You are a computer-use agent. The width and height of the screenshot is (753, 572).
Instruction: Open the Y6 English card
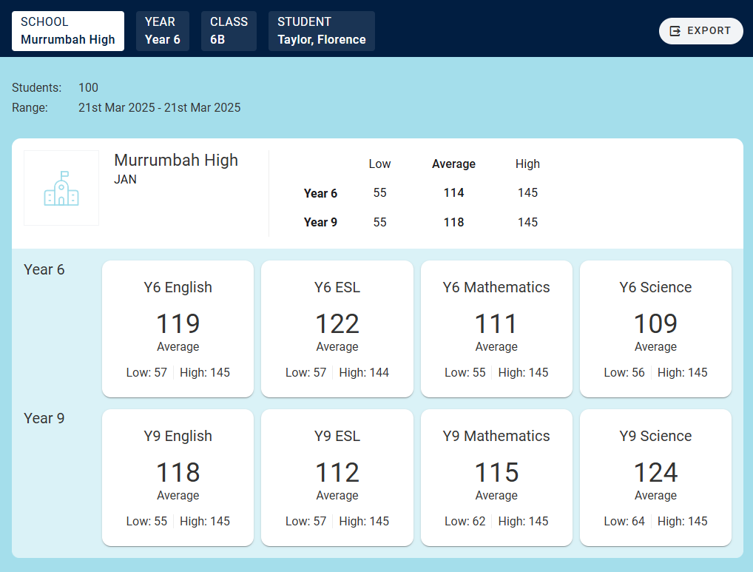178,329
